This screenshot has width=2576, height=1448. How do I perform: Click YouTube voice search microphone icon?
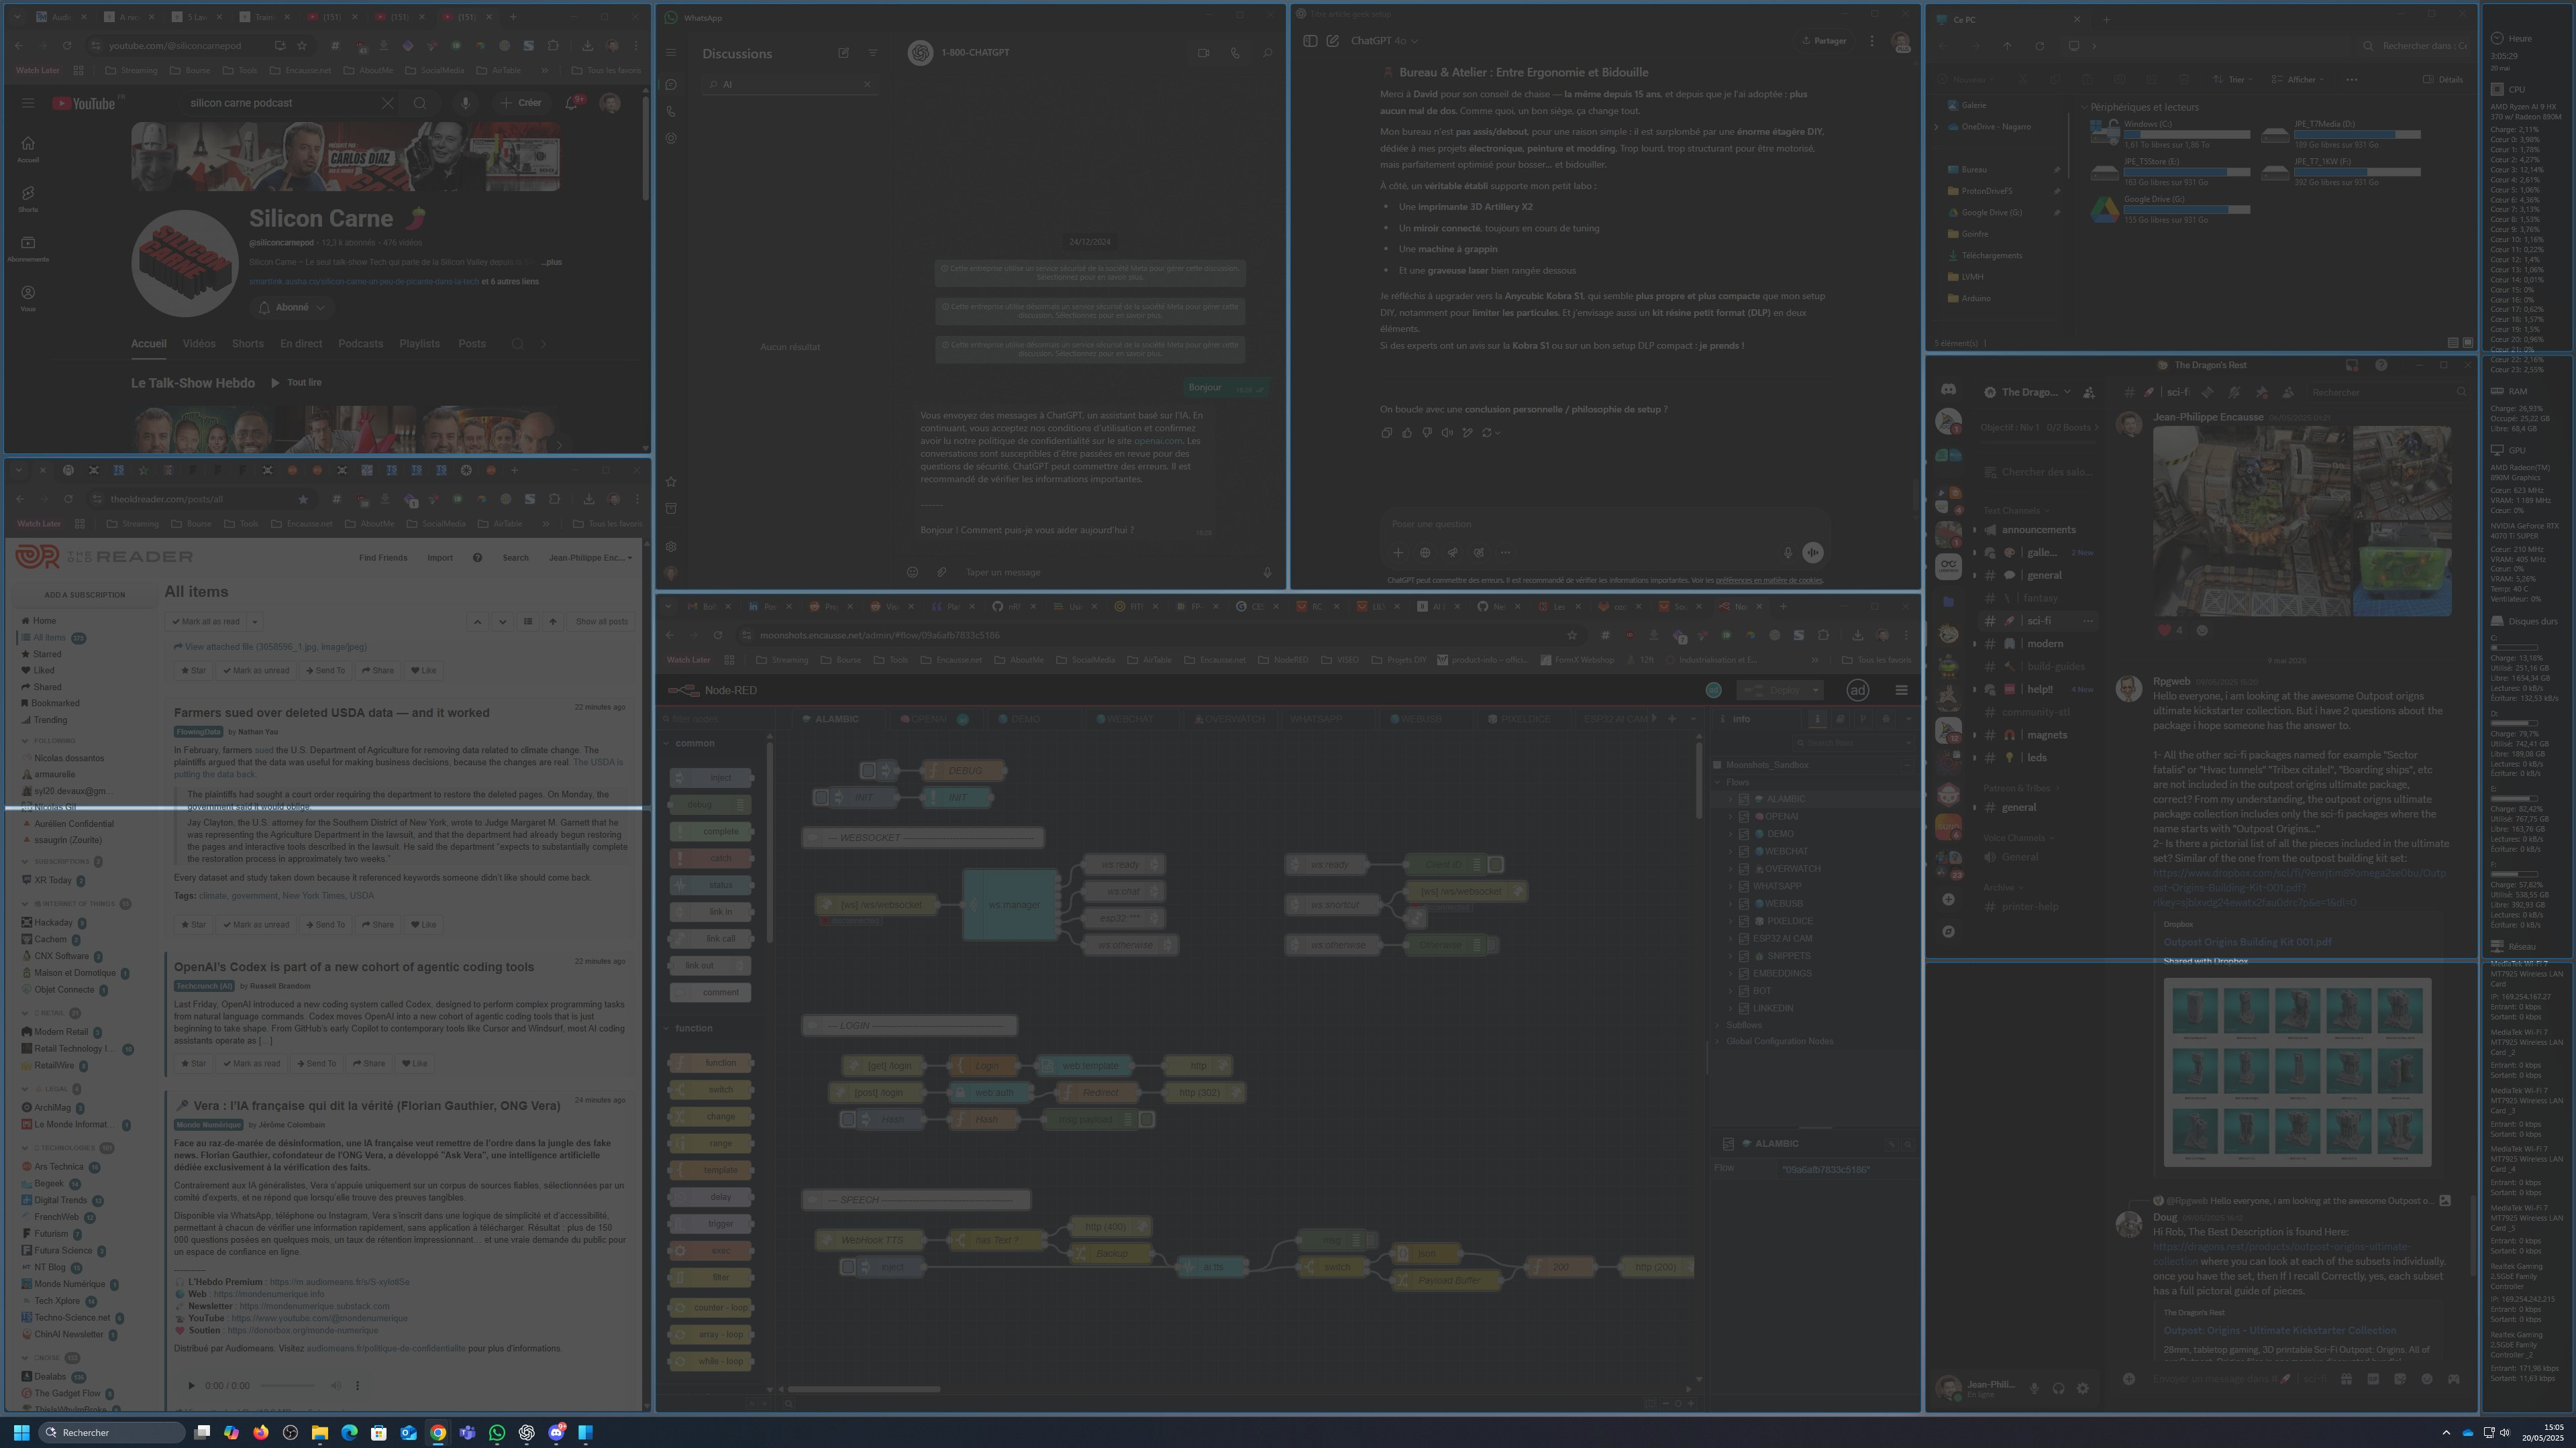click(x=465, y=103)
